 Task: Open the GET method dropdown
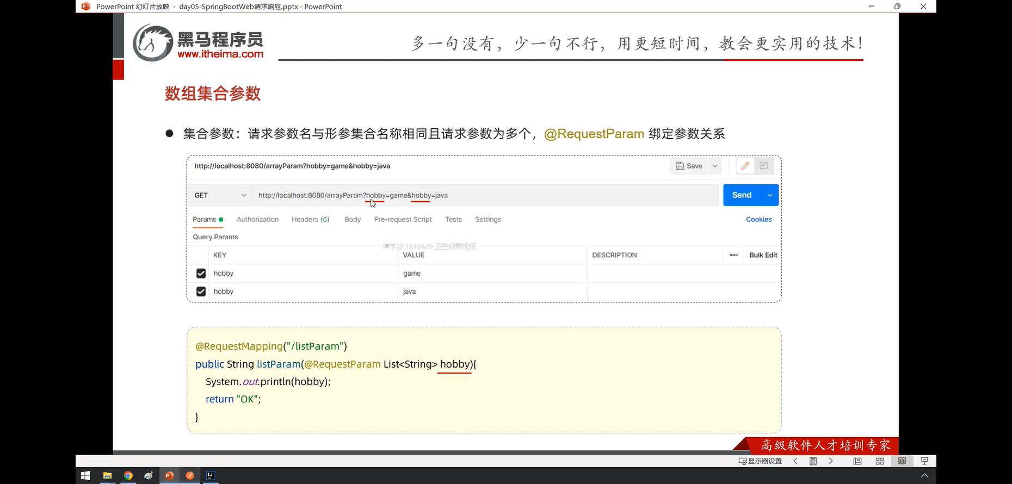(x=220, y=195)
